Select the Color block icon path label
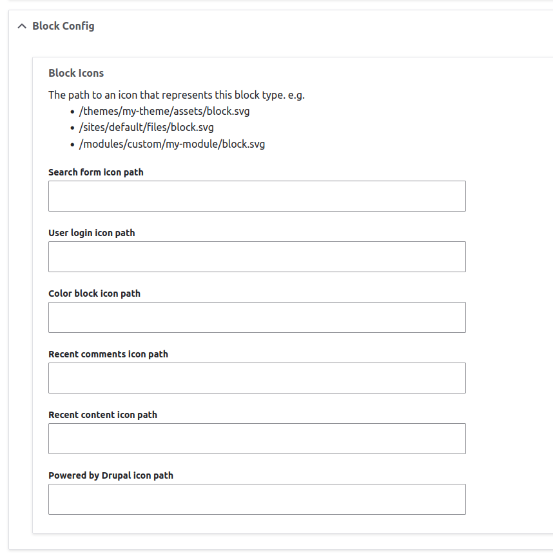Screen dimensions: 553x558 94,294
